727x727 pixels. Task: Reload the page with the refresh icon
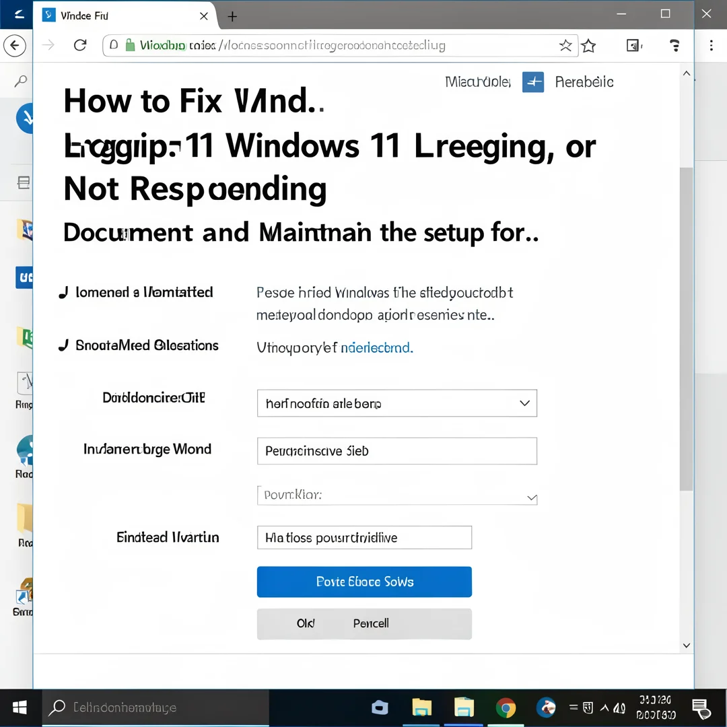tap(80, 45)
